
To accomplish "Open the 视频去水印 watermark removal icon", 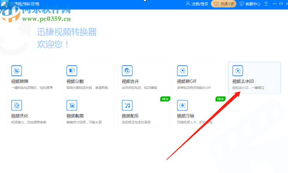I will (x=238, y=71).
